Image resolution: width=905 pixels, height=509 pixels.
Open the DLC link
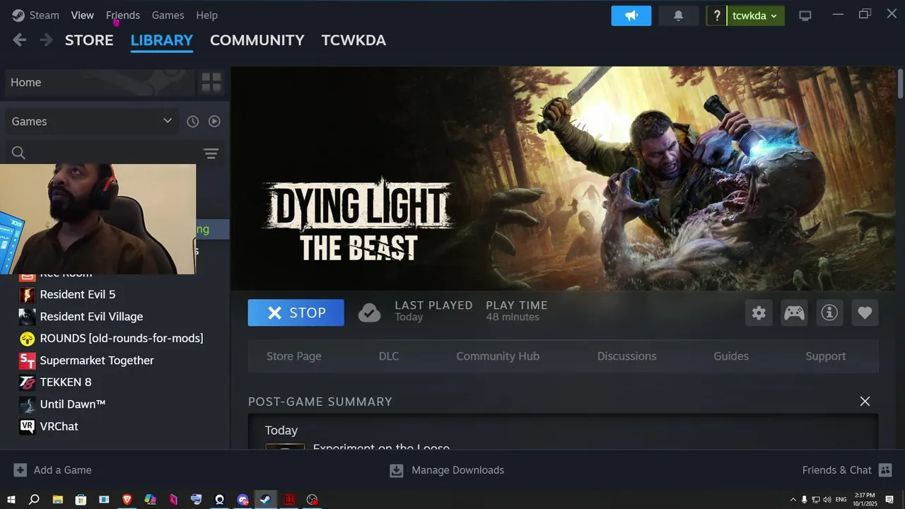(389, 356)
